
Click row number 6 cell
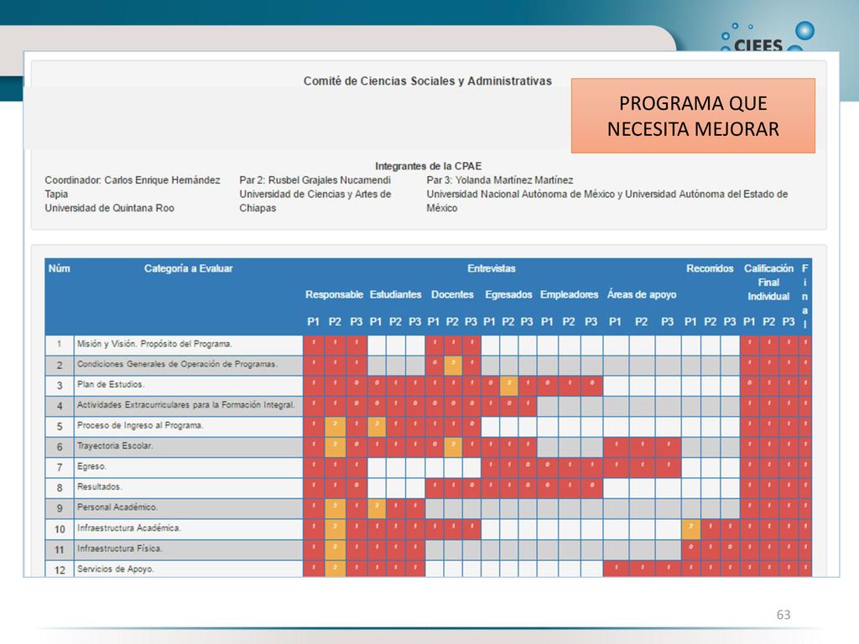click(x=60, y=447)
